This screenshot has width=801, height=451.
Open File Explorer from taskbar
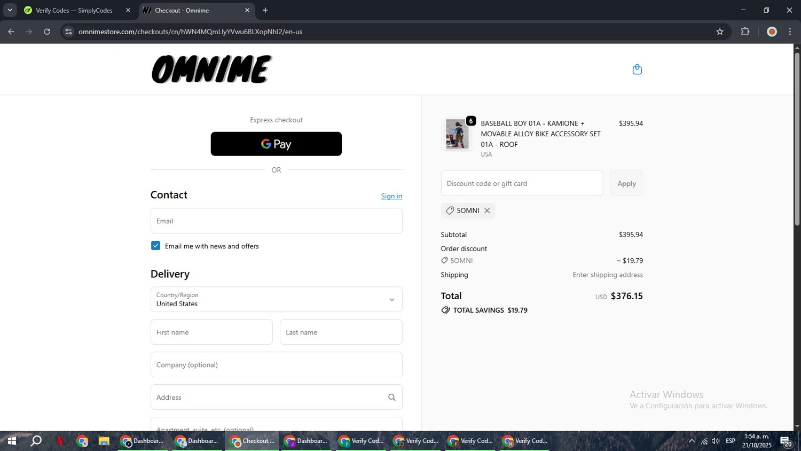coord(104,441)
